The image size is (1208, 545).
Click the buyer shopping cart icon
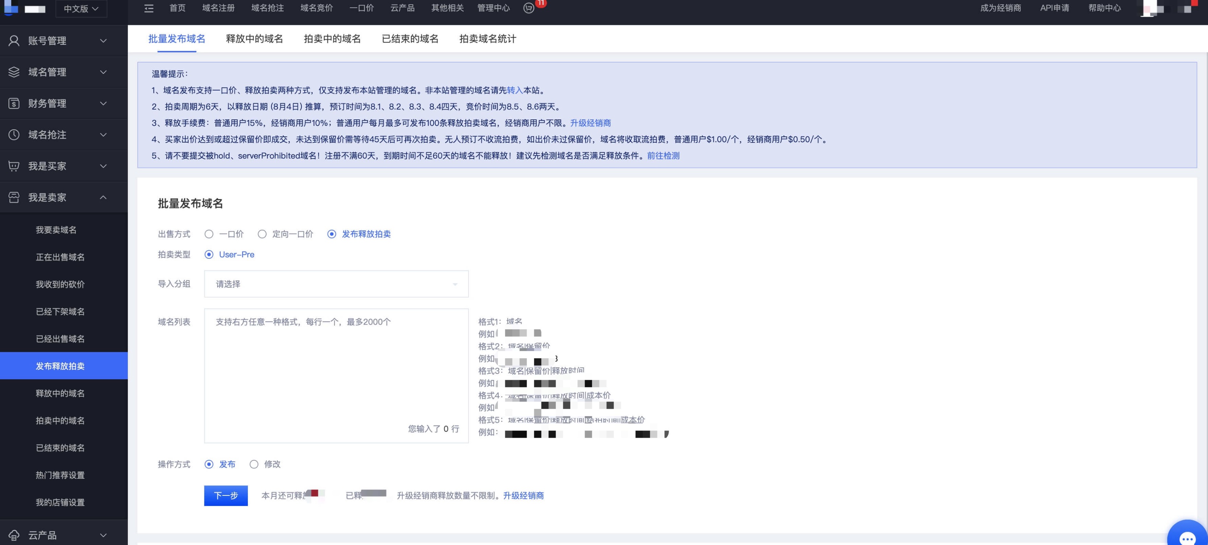pos(14,166)
